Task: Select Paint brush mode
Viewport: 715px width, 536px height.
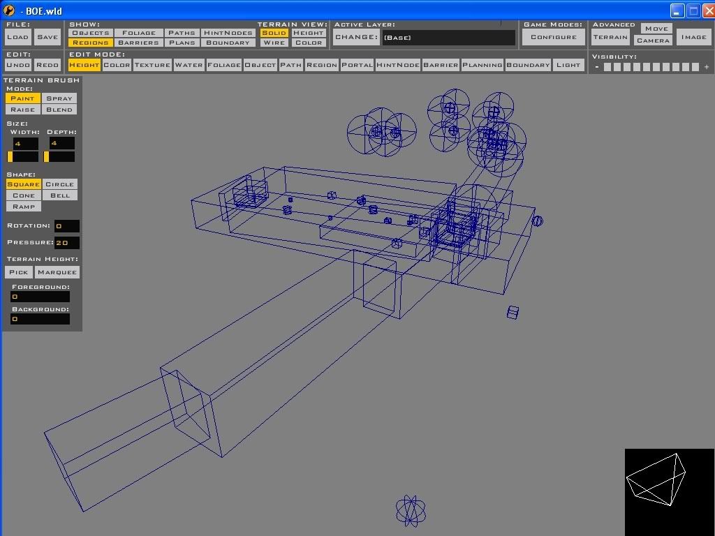Action: point(23,98)
